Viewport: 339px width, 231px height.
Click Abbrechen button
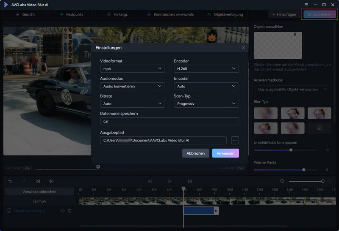[x=195, y=153]
